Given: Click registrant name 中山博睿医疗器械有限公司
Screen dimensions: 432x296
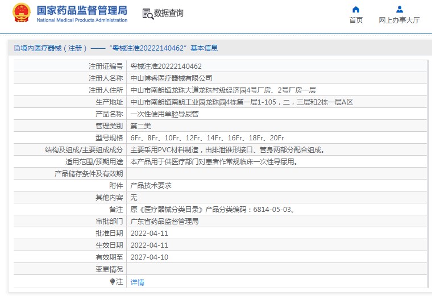Looking at the screenshot, I should pyautogui.click(x=171, y=78).
